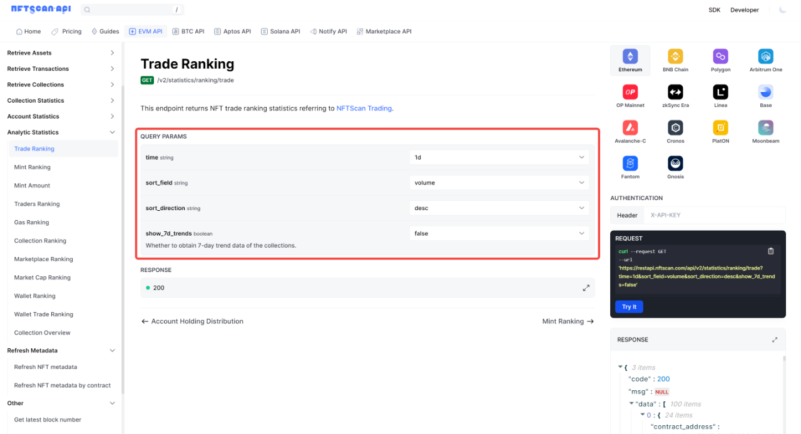Toggle dark mode with the moon icon
Screen dimensions: 801x434
coord(783,9)
